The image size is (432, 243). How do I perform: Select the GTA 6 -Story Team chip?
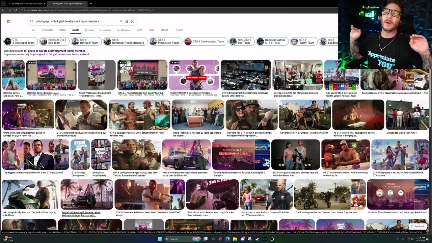click(304, 42)
